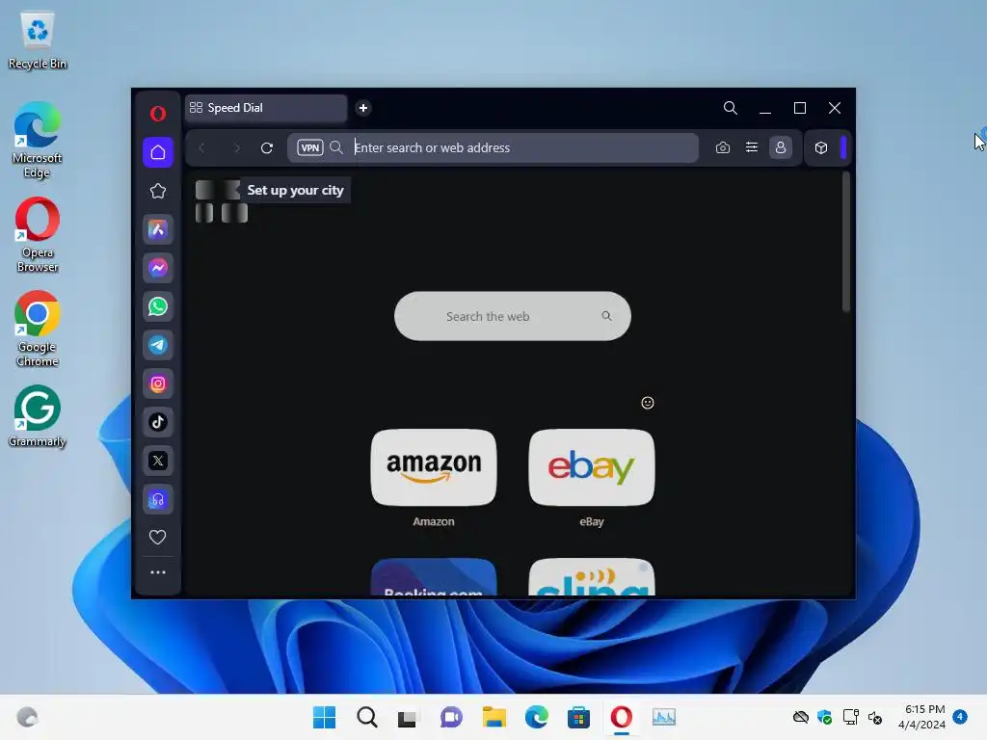
Task: Reload the current page
Action: tap(267, 147)
